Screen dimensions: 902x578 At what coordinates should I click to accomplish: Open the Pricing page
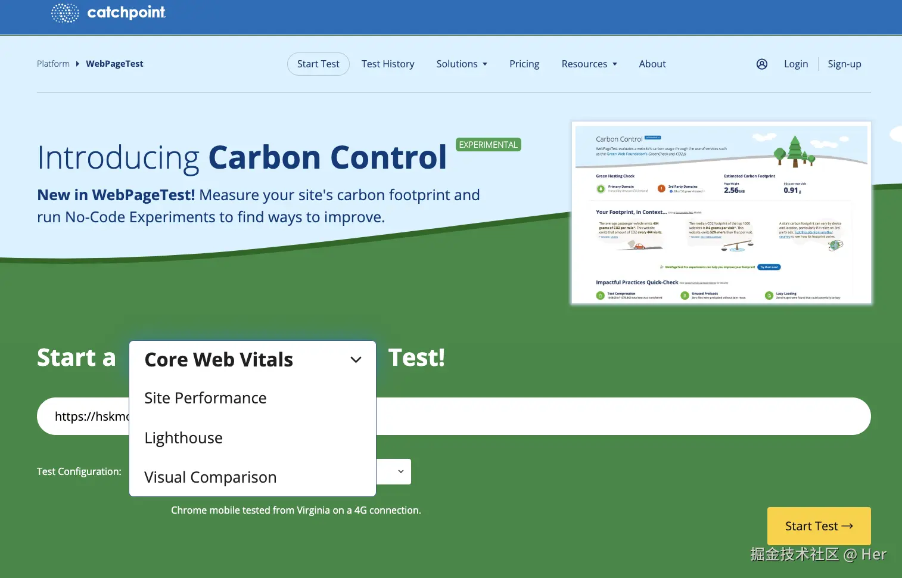[x=524, y=64]
